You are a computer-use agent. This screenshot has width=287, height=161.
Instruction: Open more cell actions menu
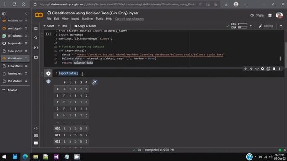coord(279,68)
